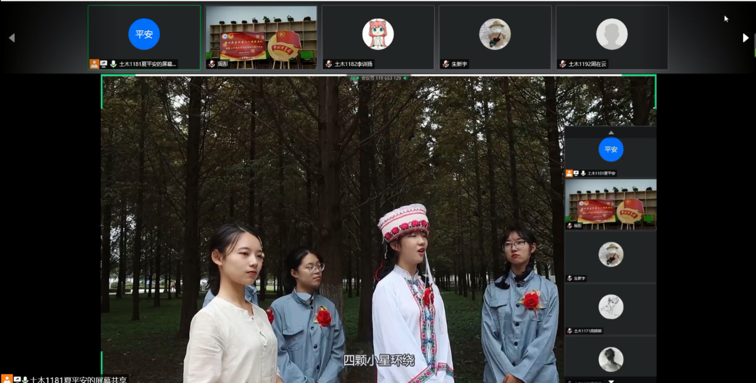Screen dimensions: 756x383
Task: Select 土木1171 sketch avatar in side panel
Action: click(x=611, y=307)
